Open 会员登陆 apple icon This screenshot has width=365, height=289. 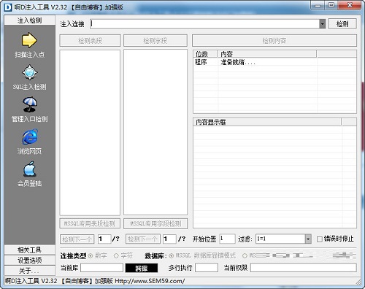pyautogui.click(x=30, y=169)
